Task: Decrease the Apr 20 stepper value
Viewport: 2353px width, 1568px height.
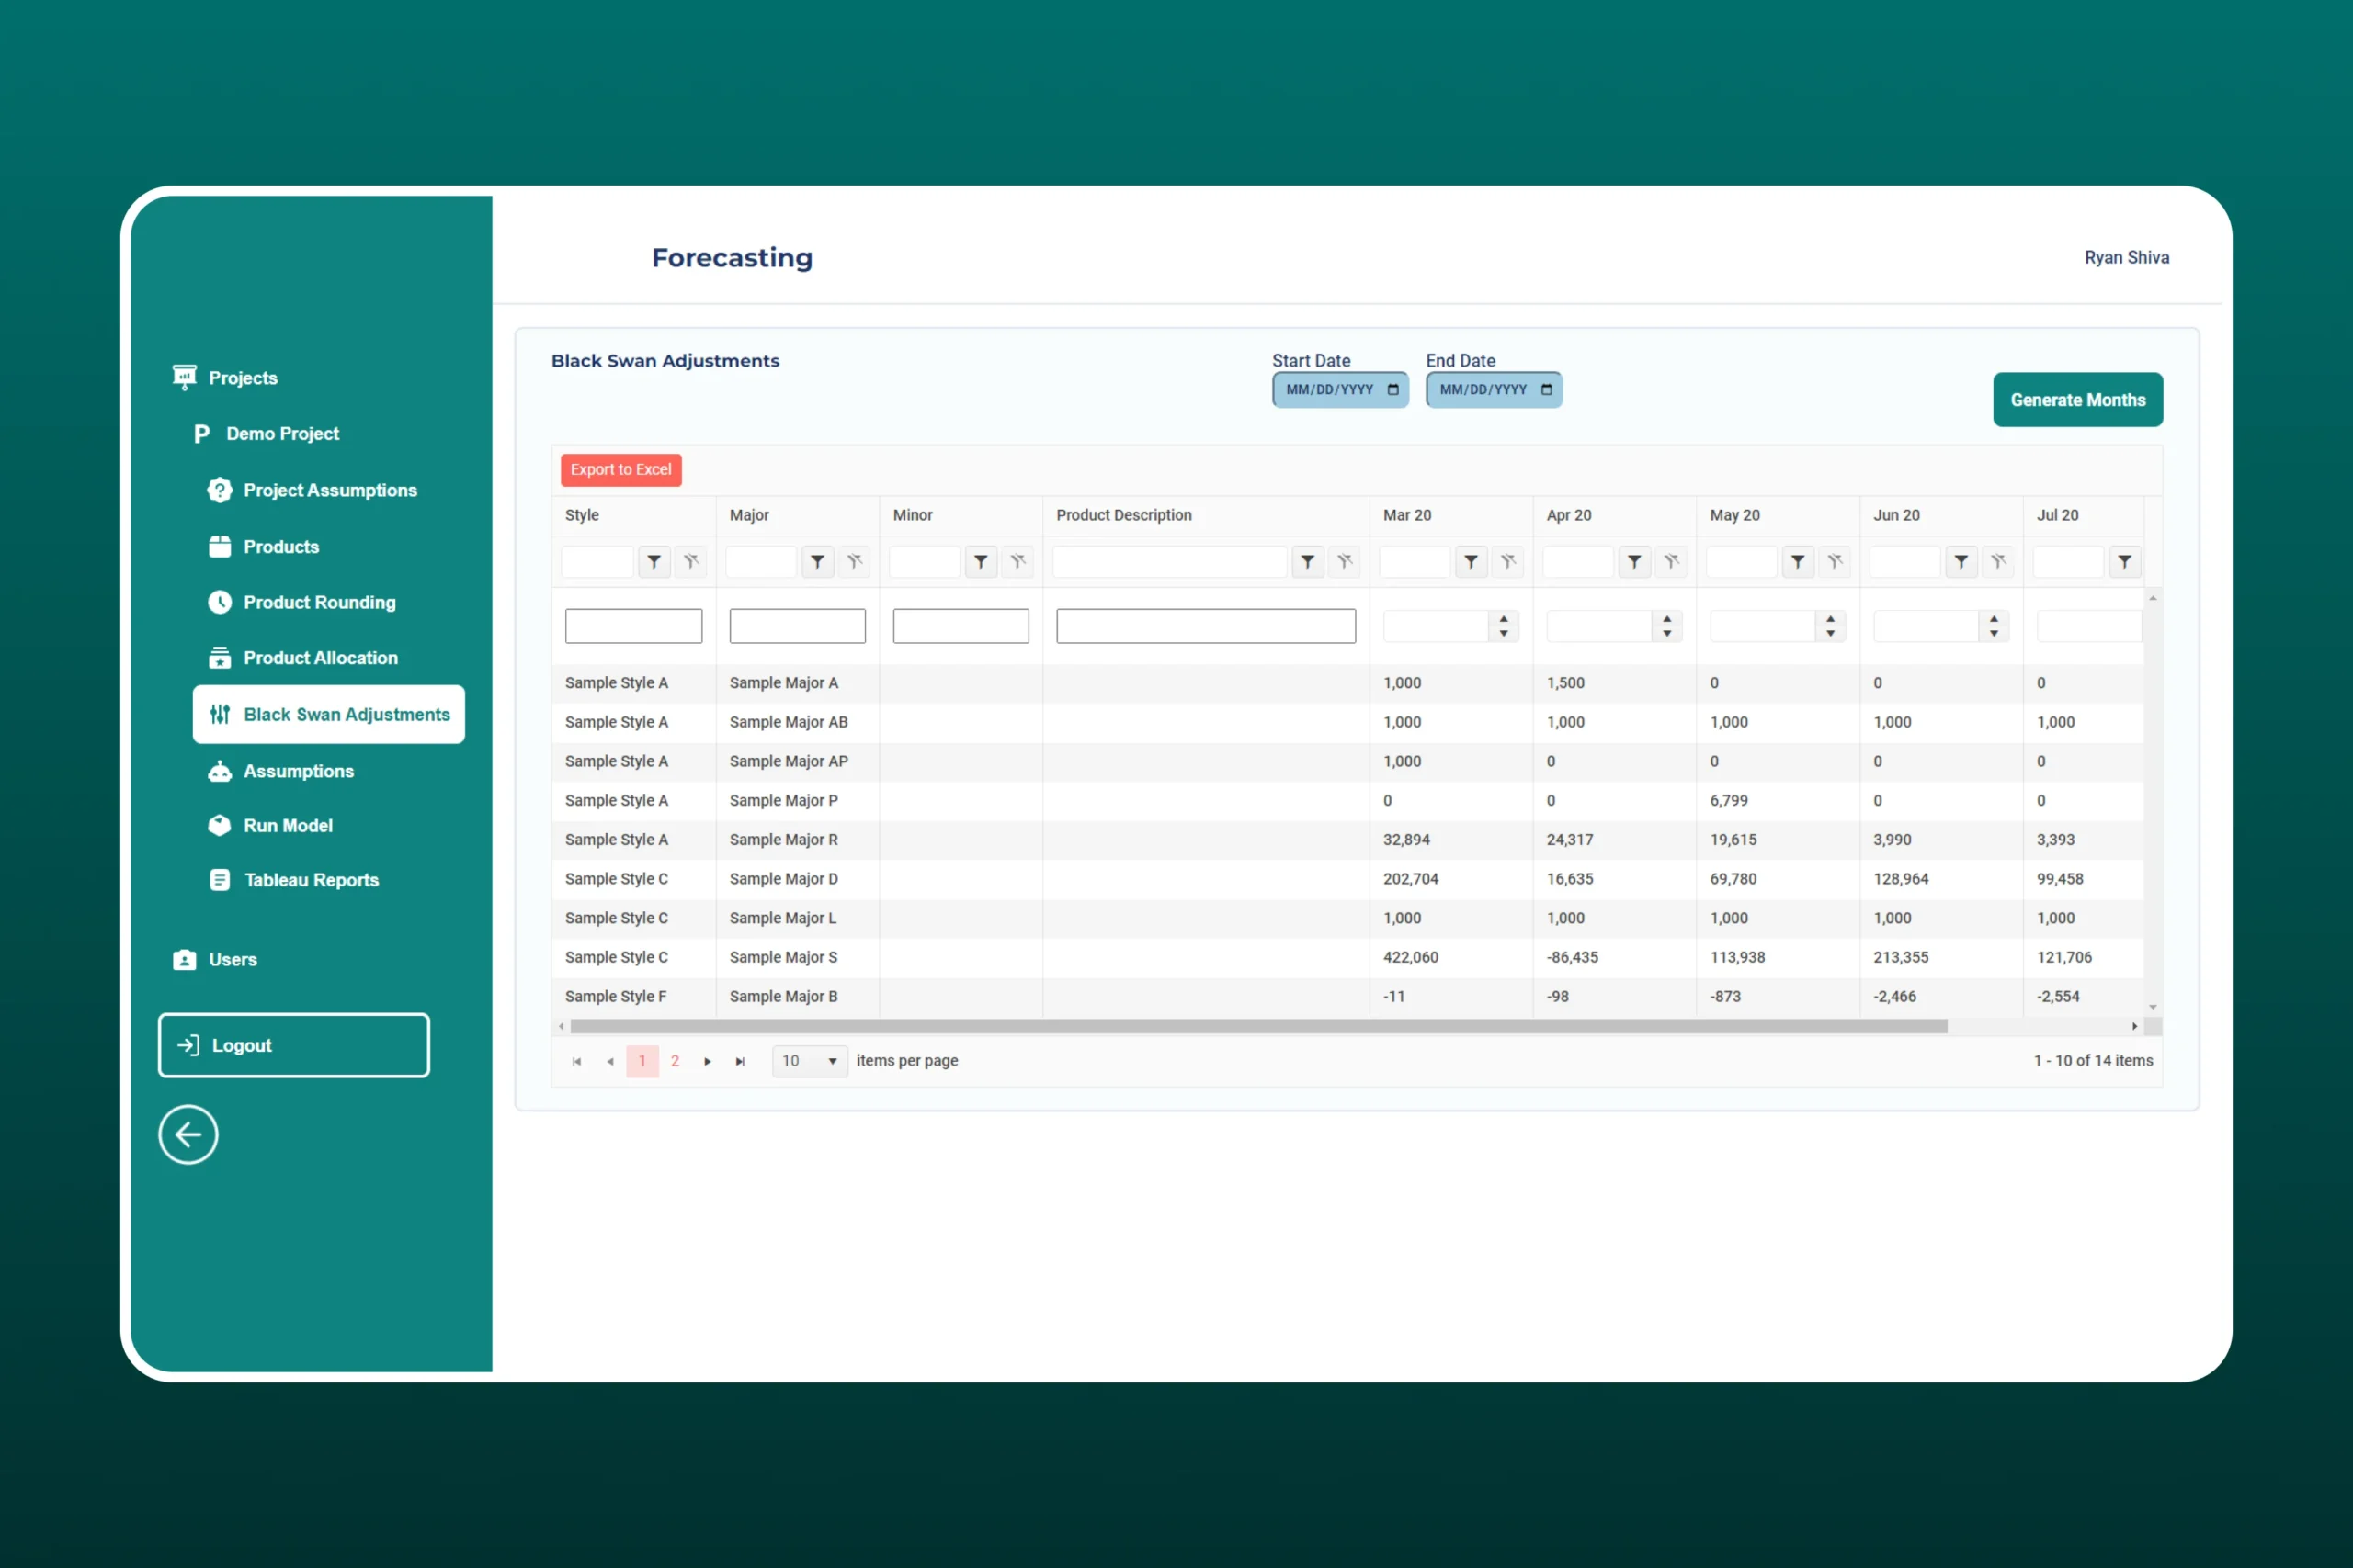Action: 1666,633
